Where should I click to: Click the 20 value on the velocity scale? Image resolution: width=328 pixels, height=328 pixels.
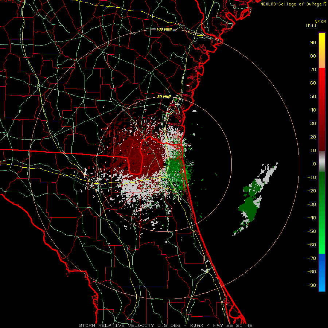(313, 137)
